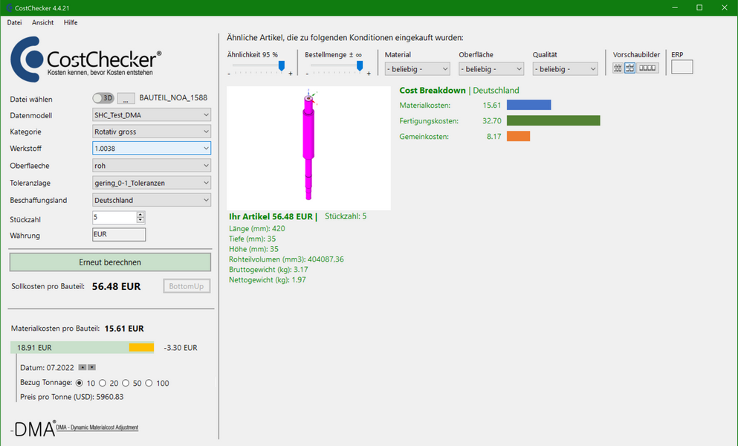Click the Rohteilvolumen (mm3) line
Screen dimensions: 738x446
coord(286,259)
